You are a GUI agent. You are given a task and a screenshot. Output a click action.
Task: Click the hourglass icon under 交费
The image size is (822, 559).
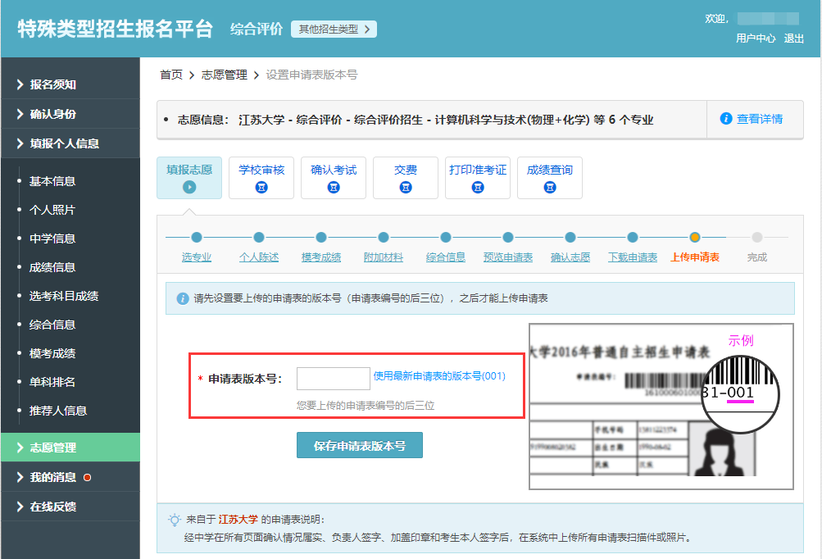point(406,188)
